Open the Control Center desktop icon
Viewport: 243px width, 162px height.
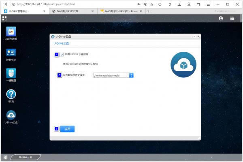11,53
